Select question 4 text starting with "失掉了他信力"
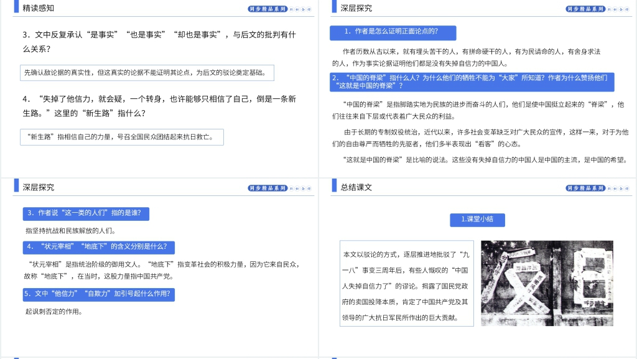The width and height of the screenshot is (637, 359). point(159,106)
